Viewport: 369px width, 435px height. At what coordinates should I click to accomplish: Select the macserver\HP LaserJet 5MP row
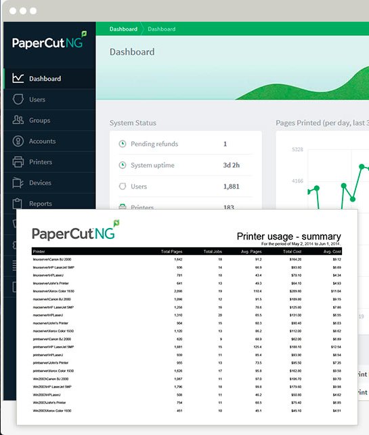187,307
